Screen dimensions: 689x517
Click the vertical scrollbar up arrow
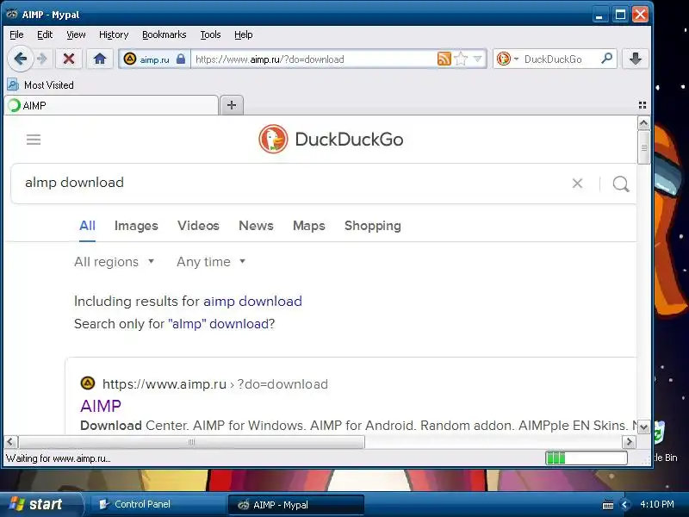click(x=643, y=123)
